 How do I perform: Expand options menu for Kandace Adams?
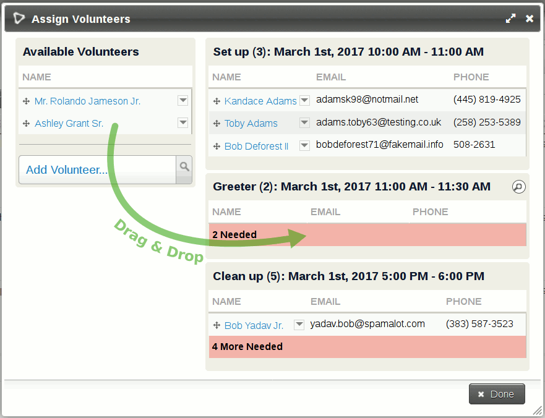click(304, 100)
